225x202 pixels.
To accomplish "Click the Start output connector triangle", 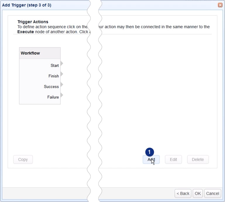I will (x=62, y=64).
